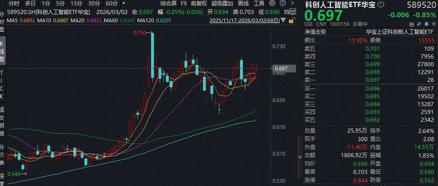
Task: Click 买三 price 0.694
Action: [x=373, y=104]
